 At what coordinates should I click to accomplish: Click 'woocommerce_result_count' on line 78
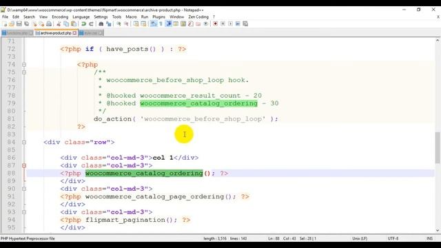click(x=190, y=96)
